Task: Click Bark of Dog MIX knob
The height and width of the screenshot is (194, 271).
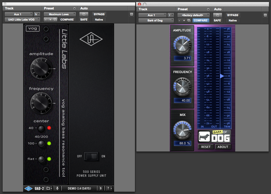Action: (182, 130)
